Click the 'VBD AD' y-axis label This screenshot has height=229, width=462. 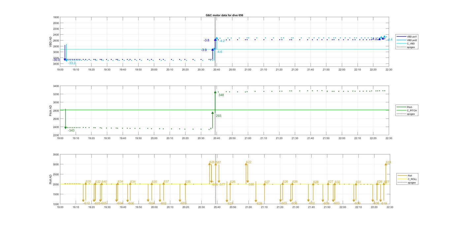tap(51, 41)
